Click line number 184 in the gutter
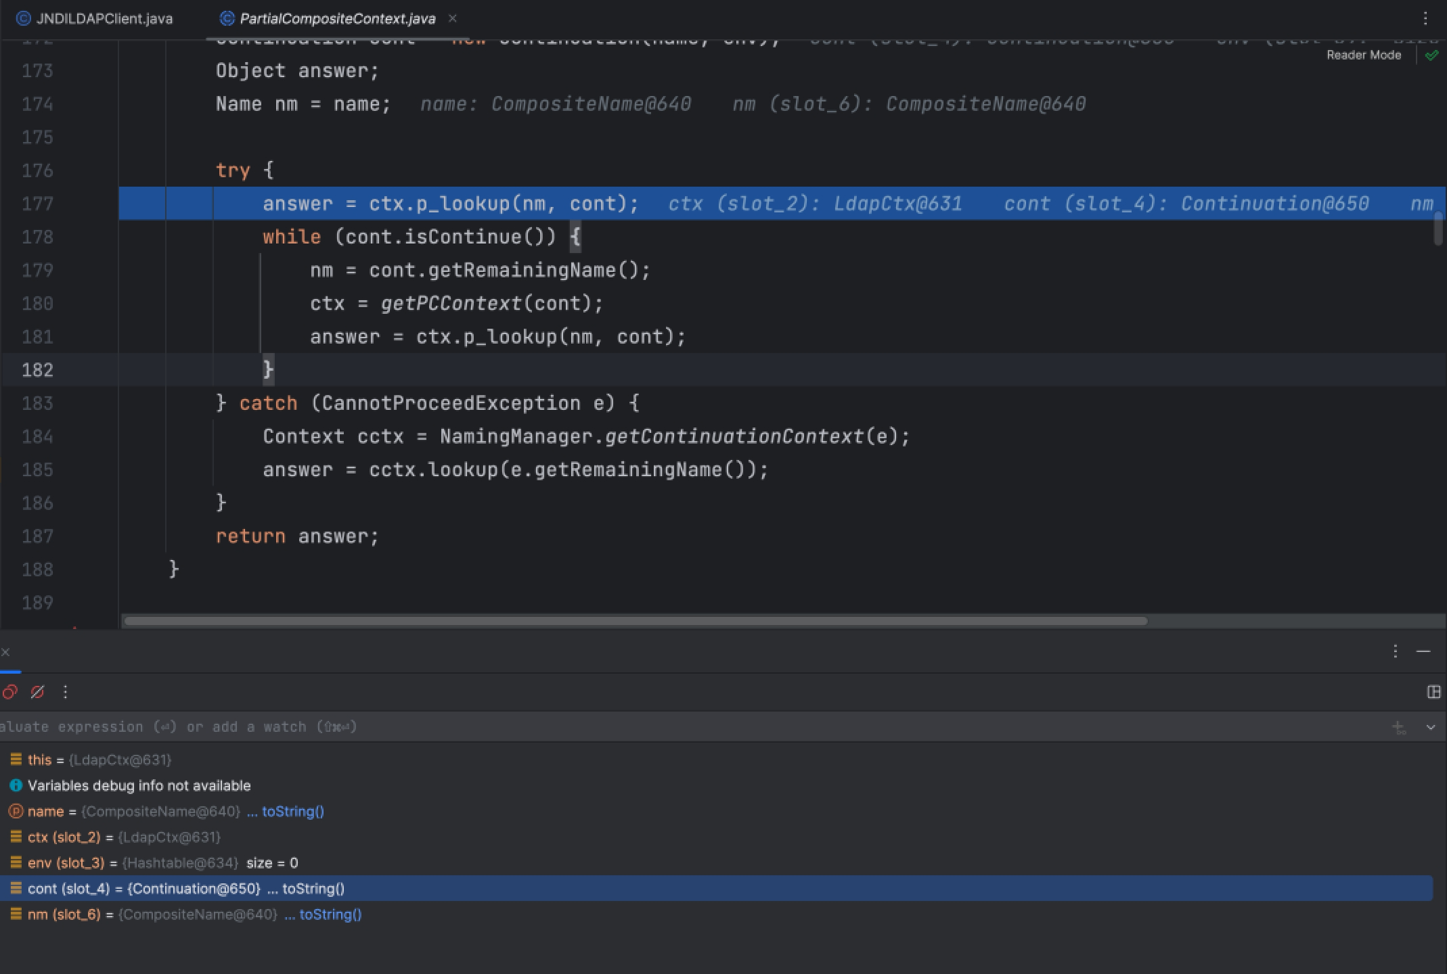 [37, 436]
